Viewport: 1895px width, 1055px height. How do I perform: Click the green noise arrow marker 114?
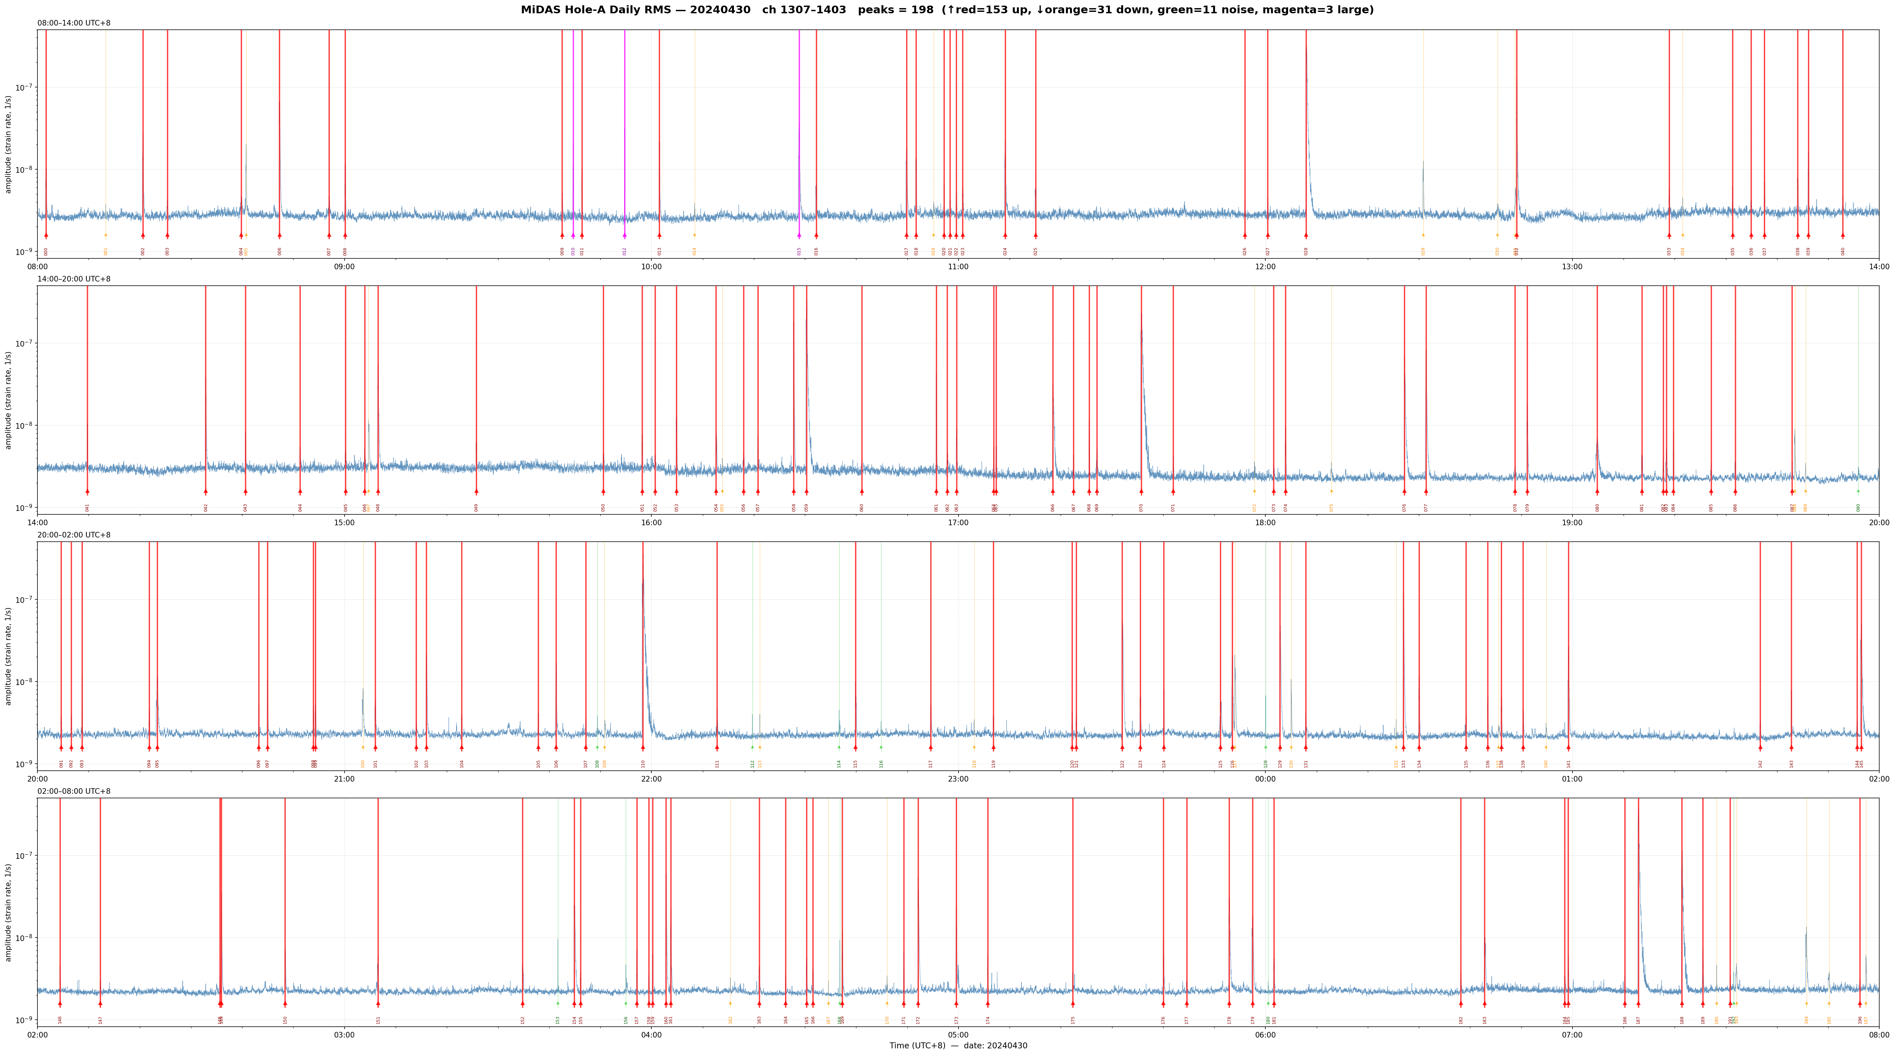839,747
